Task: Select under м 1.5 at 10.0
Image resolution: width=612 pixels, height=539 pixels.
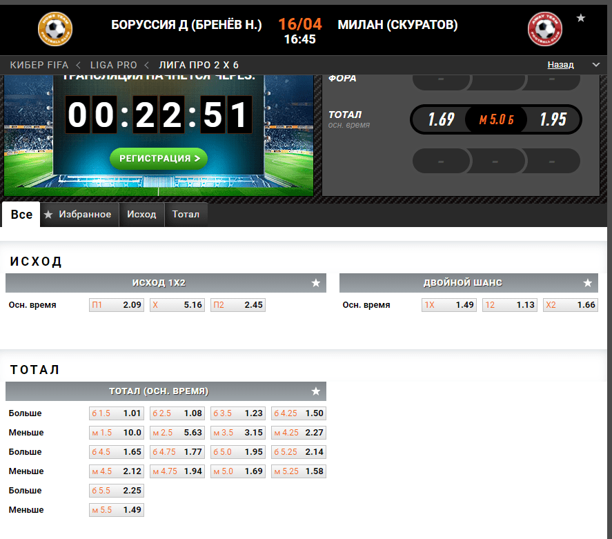Action: 117,433
